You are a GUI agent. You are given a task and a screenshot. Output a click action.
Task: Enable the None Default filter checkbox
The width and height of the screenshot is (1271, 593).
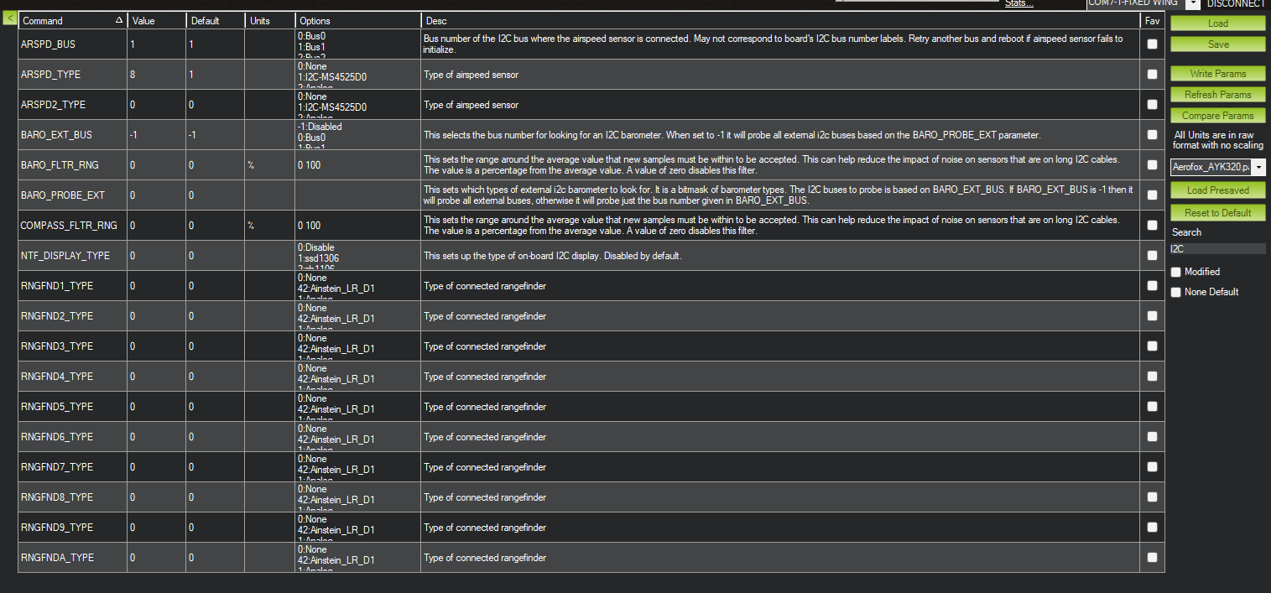1176,292
